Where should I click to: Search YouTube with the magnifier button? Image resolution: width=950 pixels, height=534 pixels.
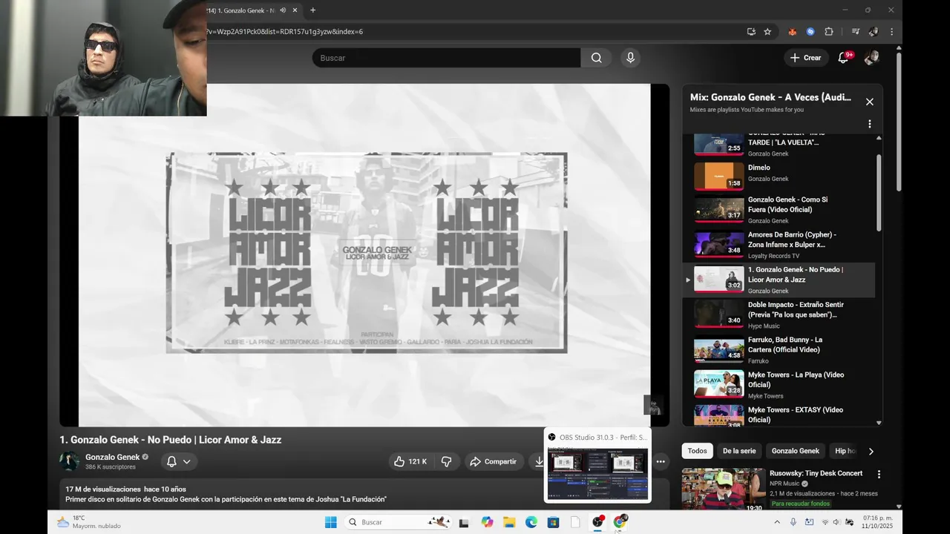click(596, 58)
